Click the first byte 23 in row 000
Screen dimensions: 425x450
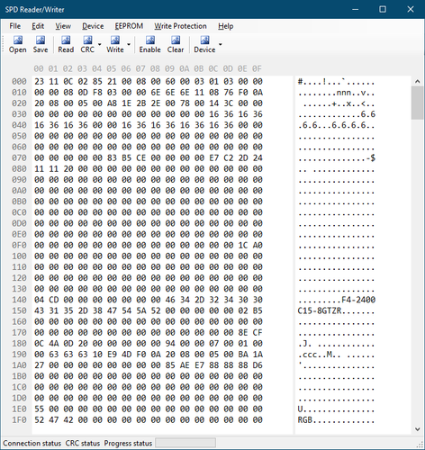[39, 81]
